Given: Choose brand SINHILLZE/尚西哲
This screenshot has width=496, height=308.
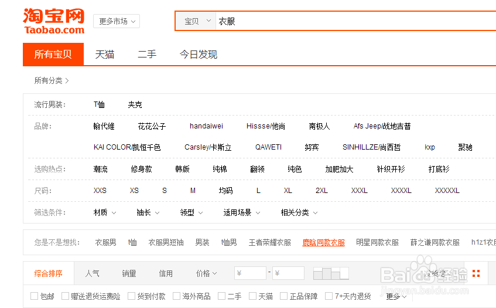Looking at the screenshot, I should [x=372, y=147].
